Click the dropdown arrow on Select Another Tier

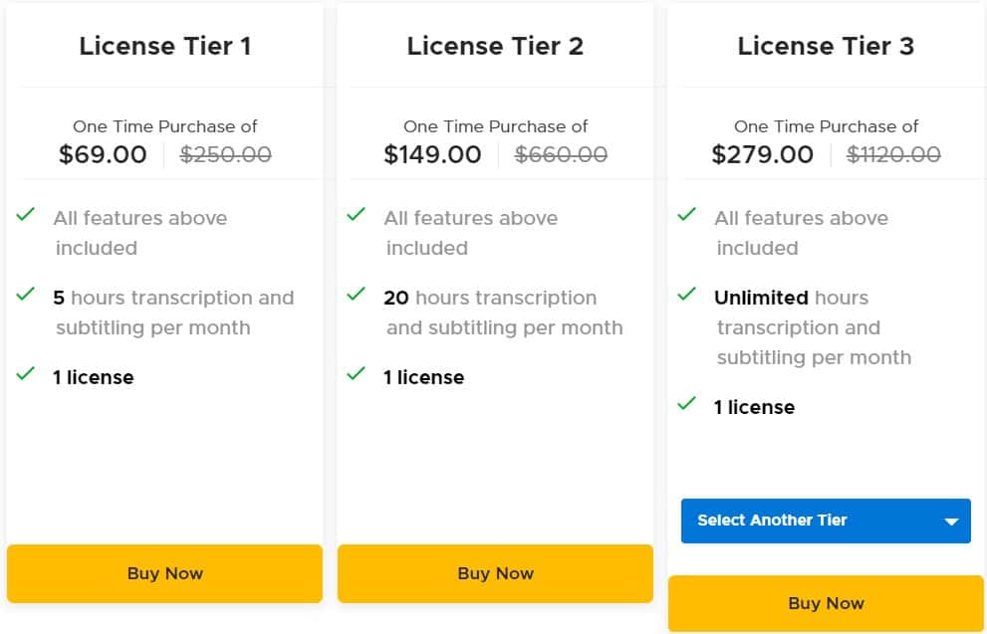click(952, 521)
